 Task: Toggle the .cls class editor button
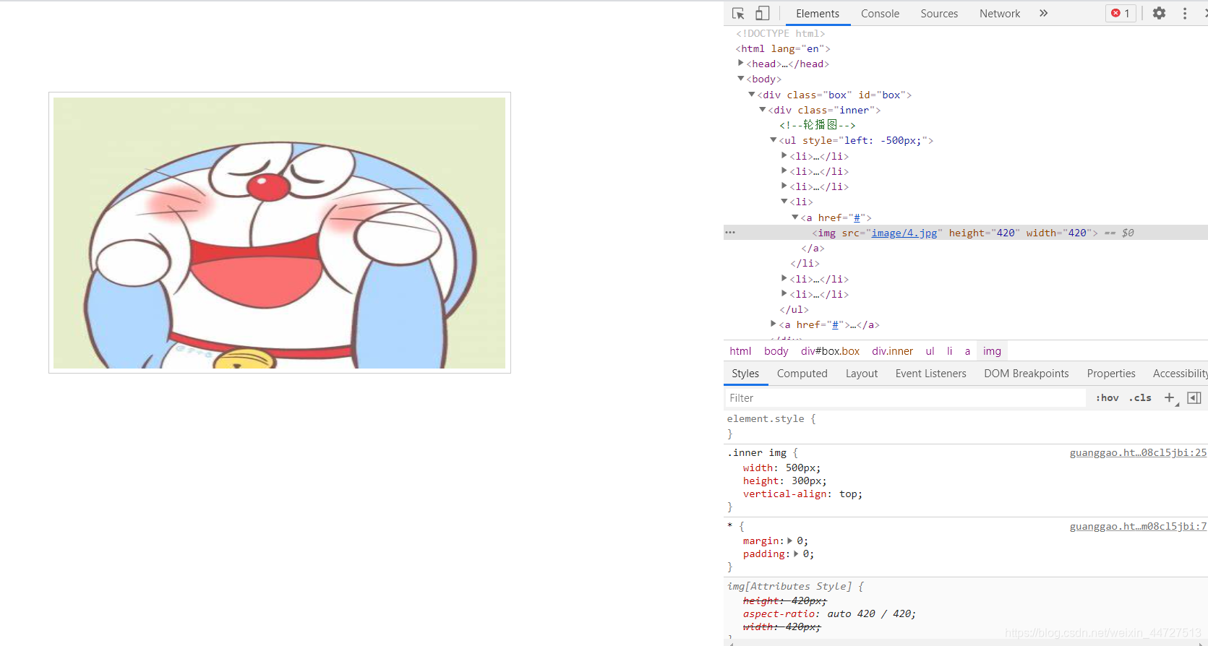tap(1140, 398)
